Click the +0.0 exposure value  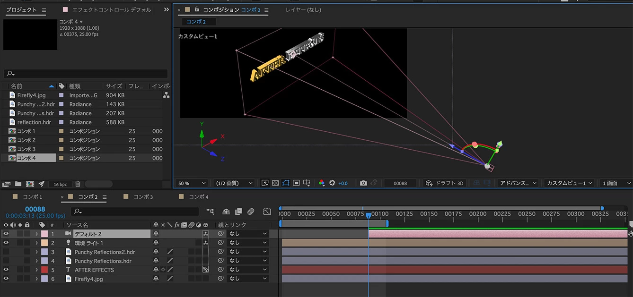343,183
